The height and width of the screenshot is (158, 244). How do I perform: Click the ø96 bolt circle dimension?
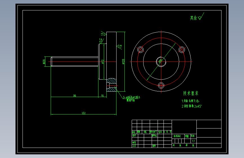tap(160, 61)
